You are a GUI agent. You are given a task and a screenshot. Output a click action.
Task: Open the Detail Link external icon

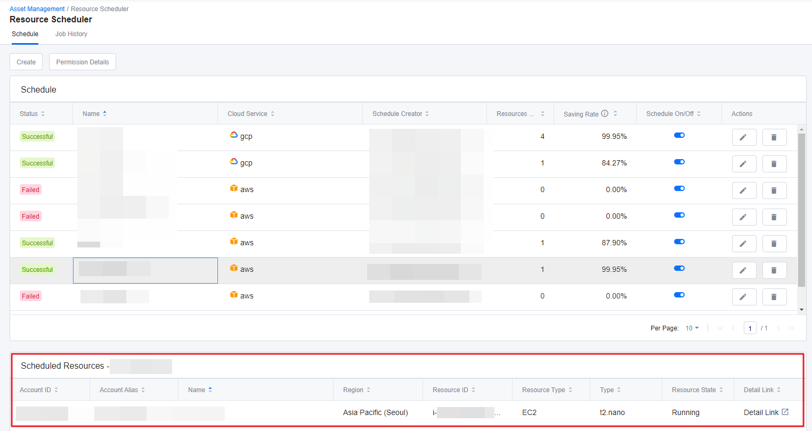[x=785, y=412]
